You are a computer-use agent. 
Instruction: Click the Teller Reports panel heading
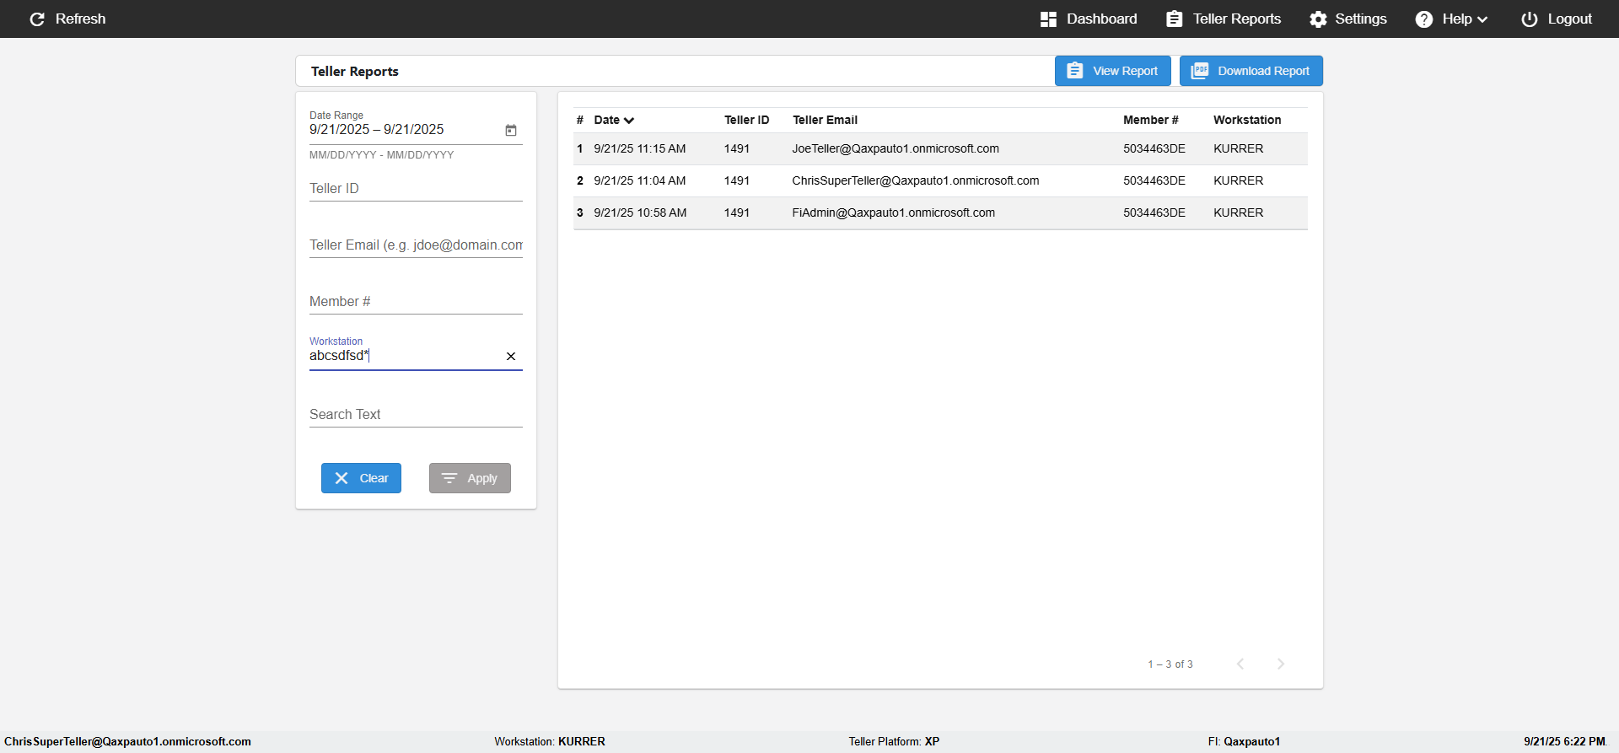(355, 71)
